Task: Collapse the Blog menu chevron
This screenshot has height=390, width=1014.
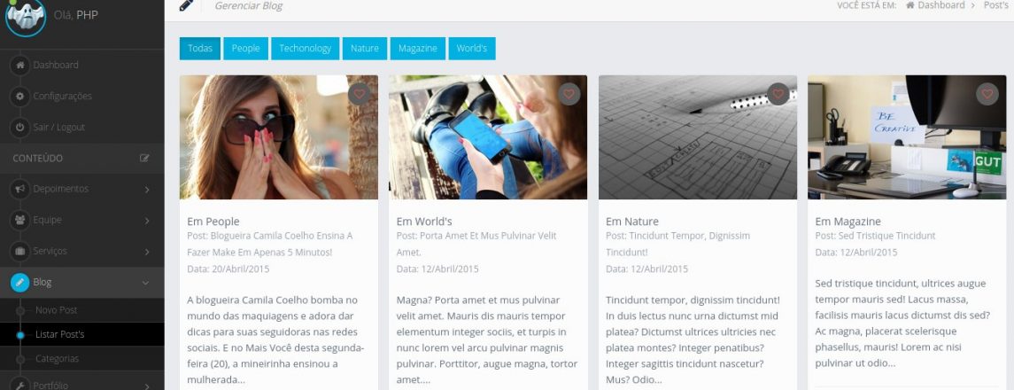Action: click(x=145, y=283)
